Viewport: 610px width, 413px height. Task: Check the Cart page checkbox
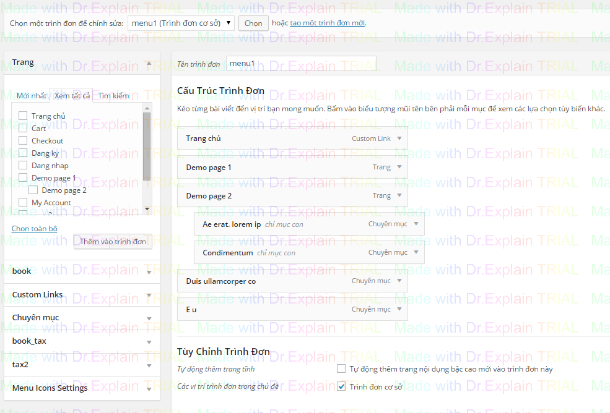point(23,128)
